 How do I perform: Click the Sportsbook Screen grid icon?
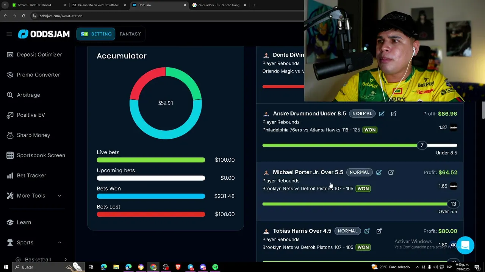pos(10,155)
